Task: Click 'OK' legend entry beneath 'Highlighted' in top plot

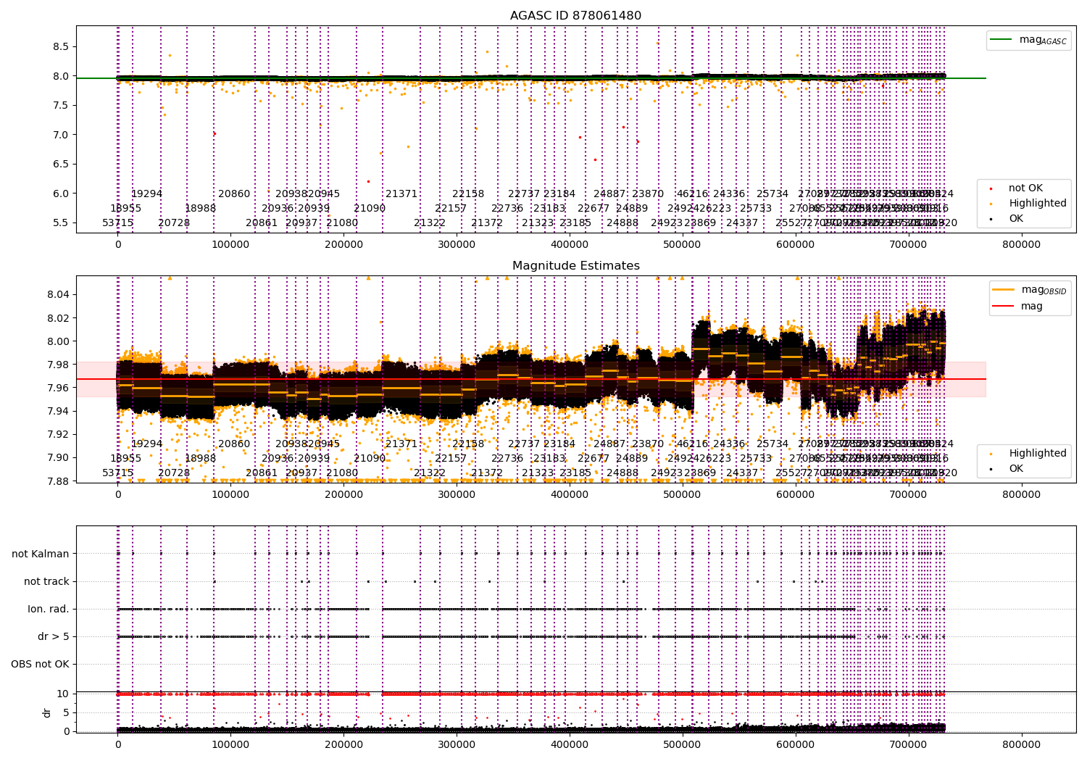Action: tap(1016, 219)
